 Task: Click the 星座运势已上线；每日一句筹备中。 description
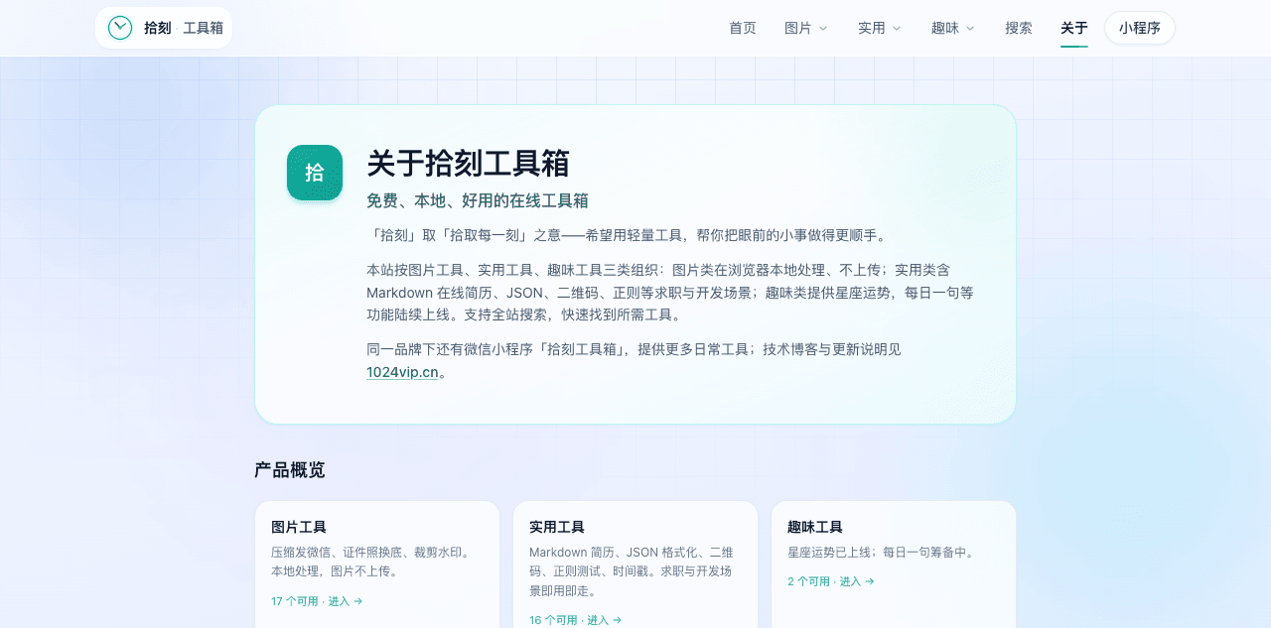point(883,553)
